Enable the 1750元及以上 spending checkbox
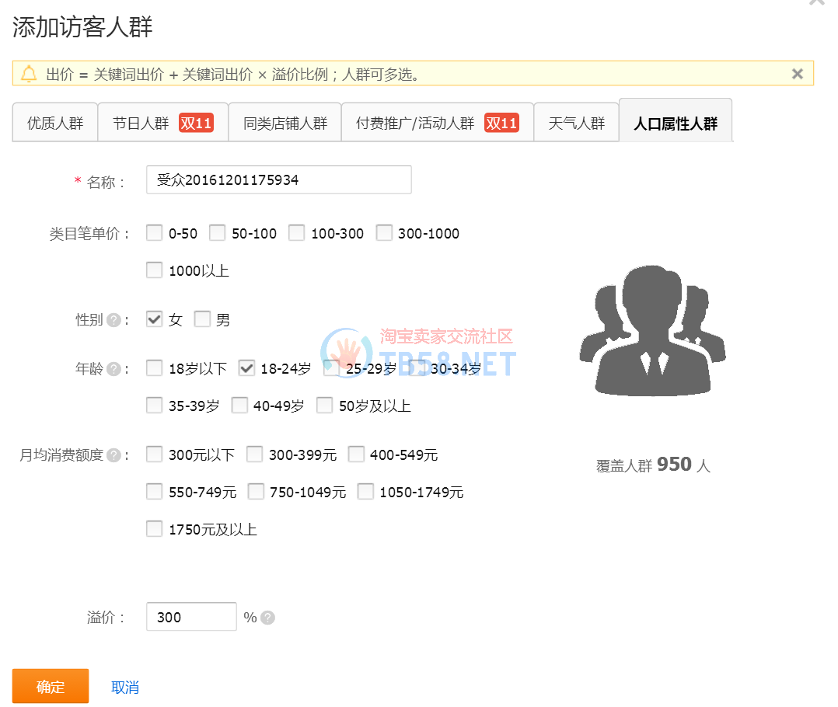 point(155,530)
